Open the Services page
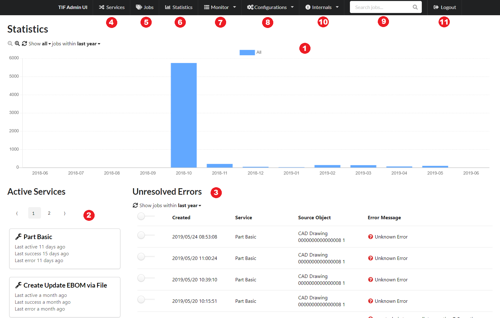Viewport: 500px width, 318px height. click(112, 7)
